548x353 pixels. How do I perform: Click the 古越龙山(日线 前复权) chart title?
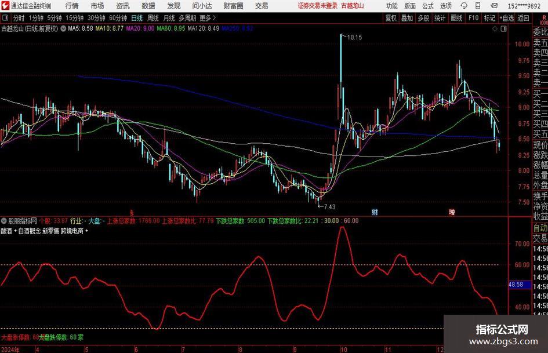pos(30,28)
